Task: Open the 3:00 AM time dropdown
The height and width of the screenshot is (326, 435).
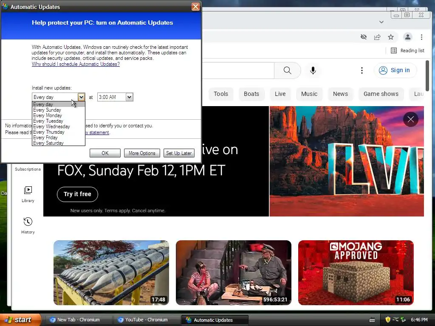Action: pyautogui.click(x=129, y=97)
